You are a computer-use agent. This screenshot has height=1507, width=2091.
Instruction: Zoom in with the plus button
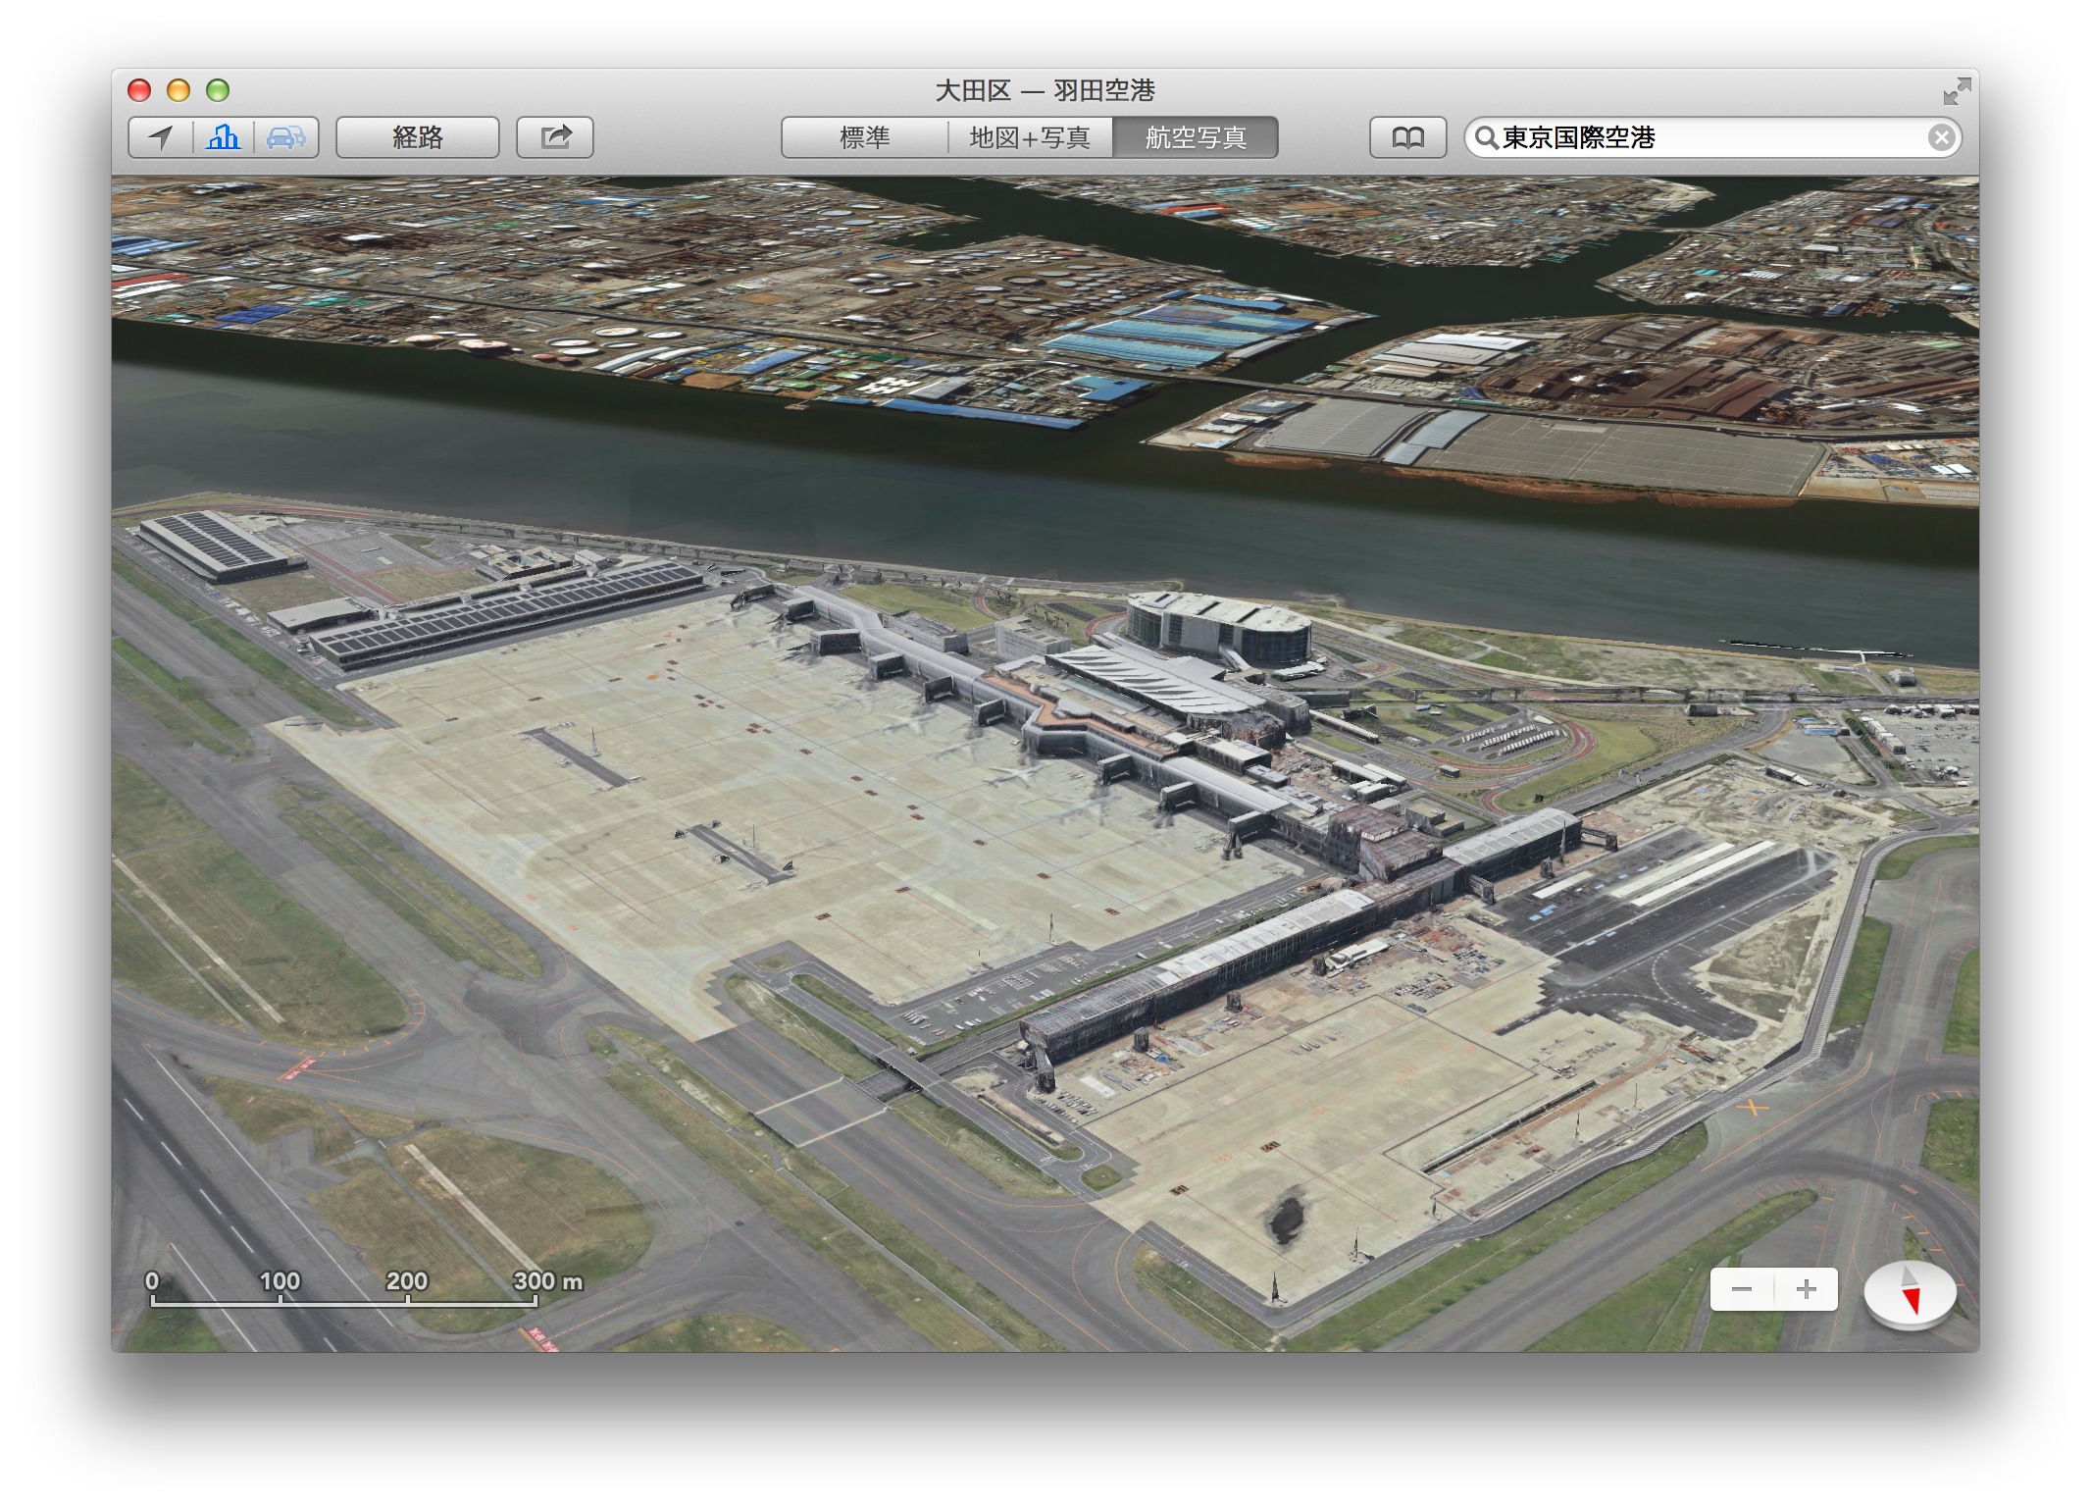pos(1806,1289)
